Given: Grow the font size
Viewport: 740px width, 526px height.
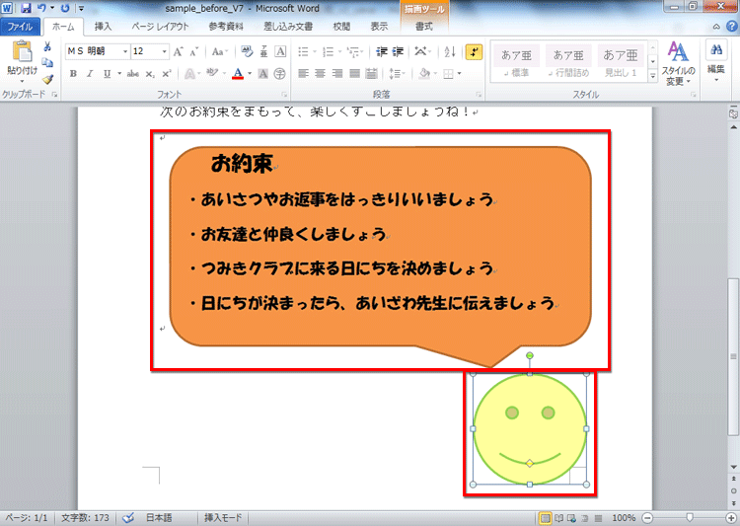Looking at the screenshot, I should click(178, 51).
